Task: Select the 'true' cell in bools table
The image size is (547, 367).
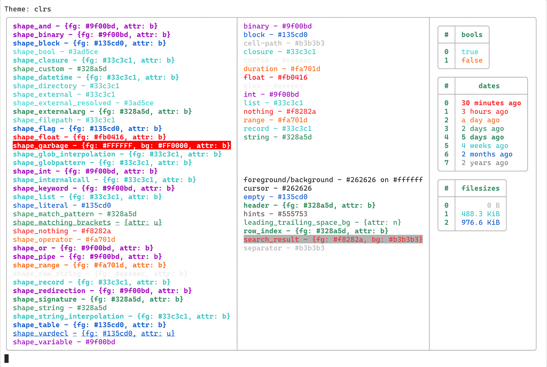Action: click(x=470, y=52)
